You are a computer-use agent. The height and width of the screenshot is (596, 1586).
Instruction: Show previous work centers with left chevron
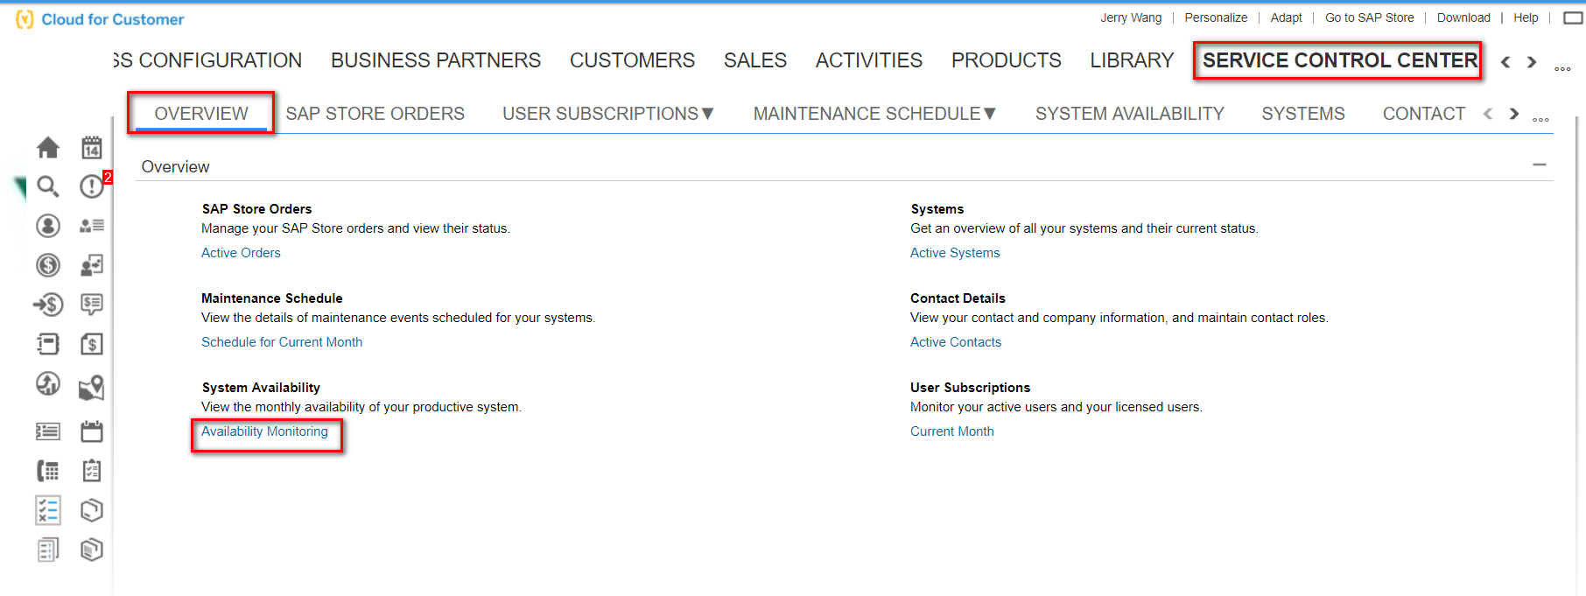1505,62
